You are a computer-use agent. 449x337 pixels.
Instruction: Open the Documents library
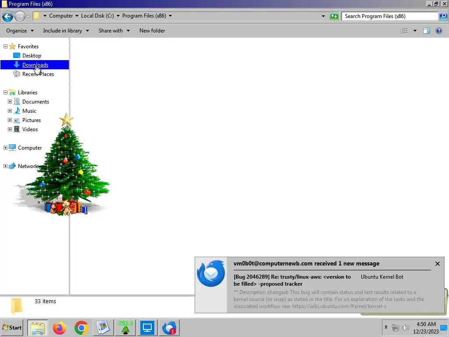pyautogui.click(x=36, y=102)
